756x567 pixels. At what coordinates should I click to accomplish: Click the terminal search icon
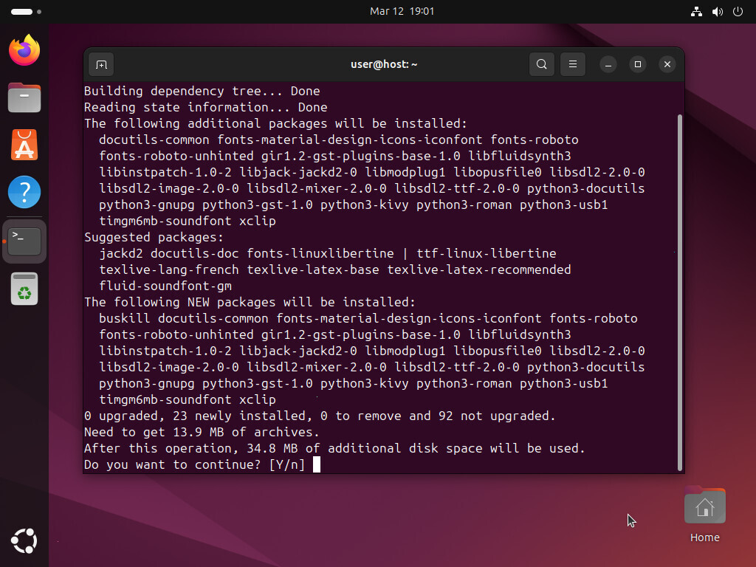coord(541,64)
